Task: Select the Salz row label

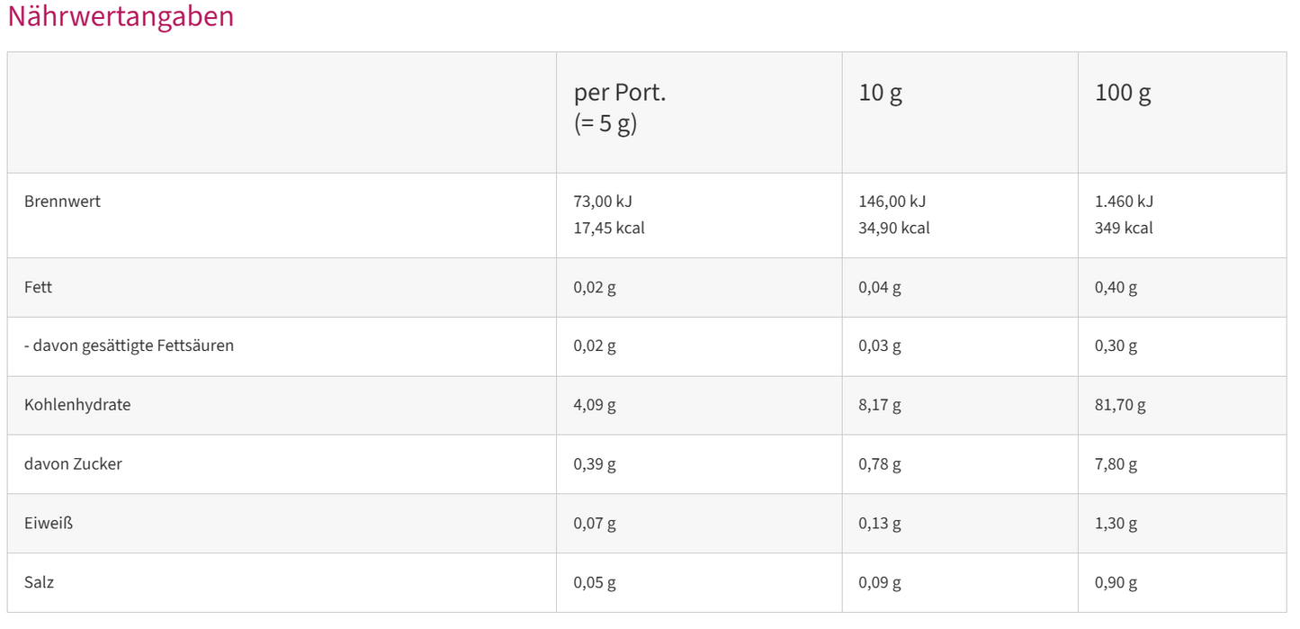Action: coord(39,582)
